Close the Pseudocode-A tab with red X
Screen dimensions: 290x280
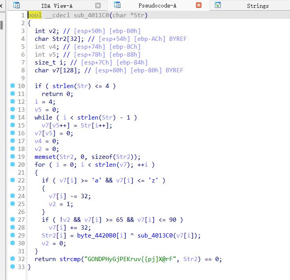199,5
